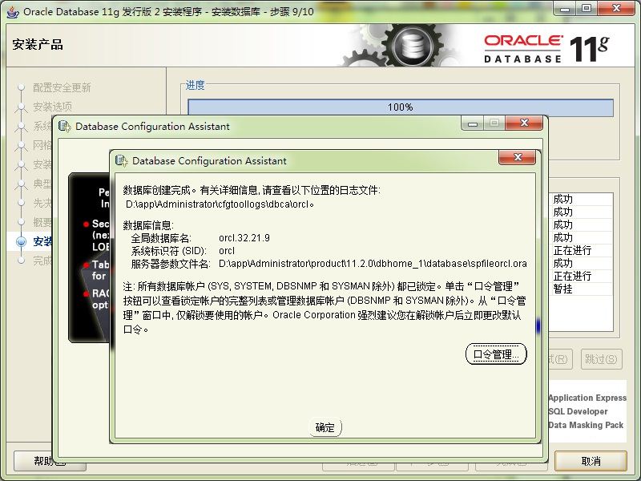Viewport: 641px width, 481px height.
Task: Maximize the Oracle installer window
Action: (587, 9)
